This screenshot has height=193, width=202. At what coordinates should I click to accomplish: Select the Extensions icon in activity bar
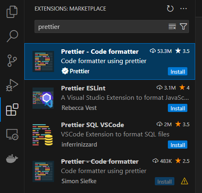[x=12, y=110]
